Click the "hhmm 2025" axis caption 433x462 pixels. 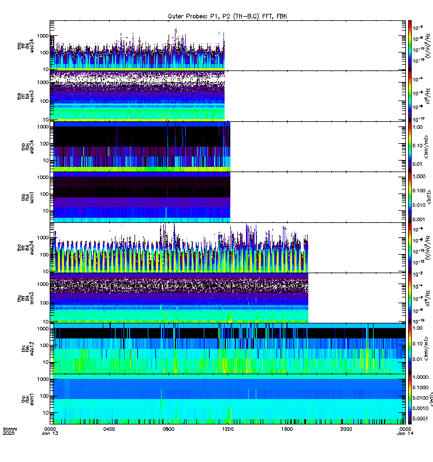click(10, 431)
